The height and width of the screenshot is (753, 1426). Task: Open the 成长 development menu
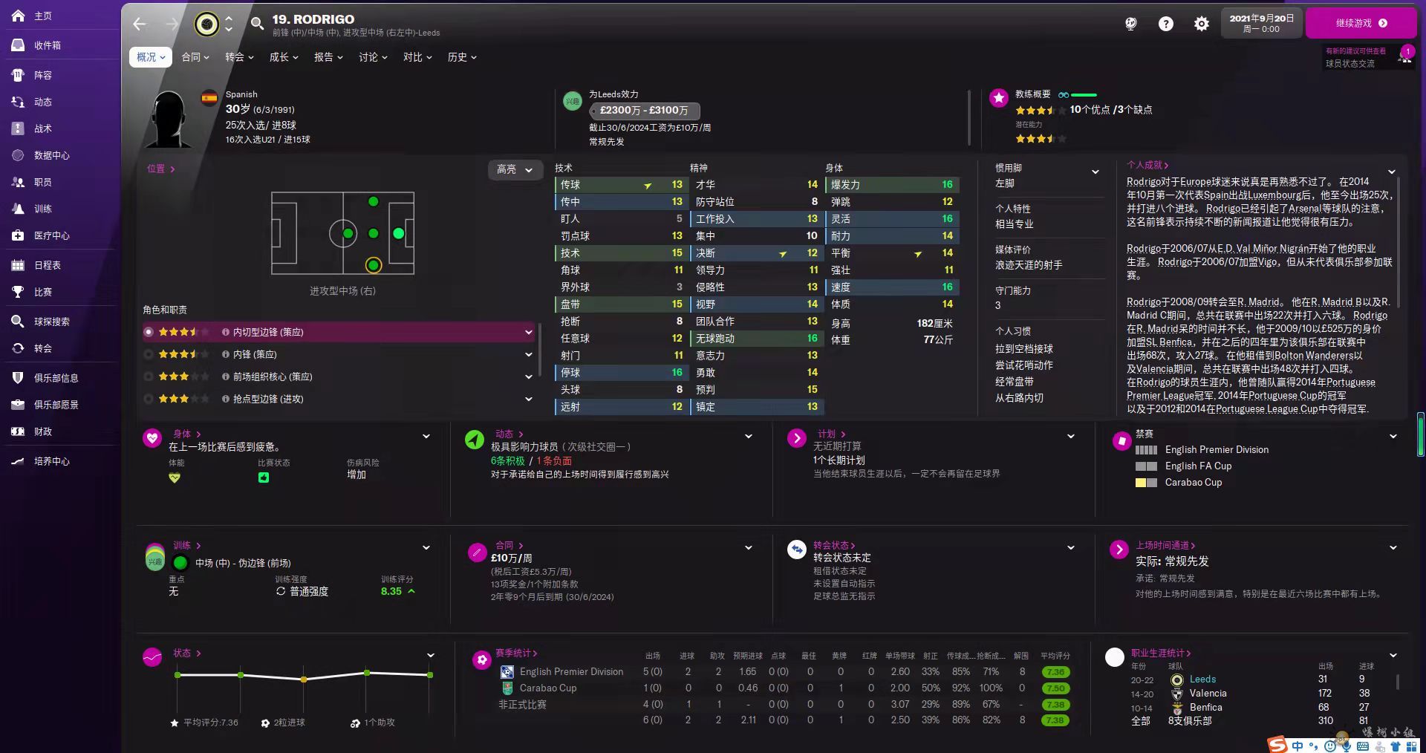tap(284, 57)
